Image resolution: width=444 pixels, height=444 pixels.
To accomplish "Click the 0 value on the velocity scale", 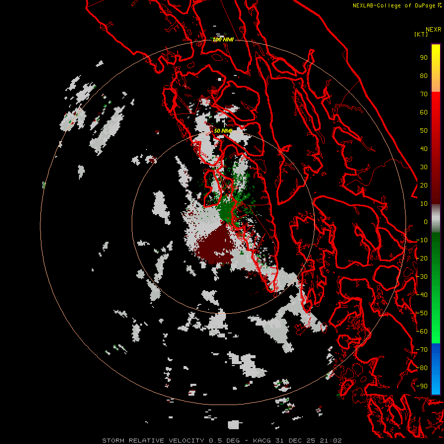I will [426, 222].
